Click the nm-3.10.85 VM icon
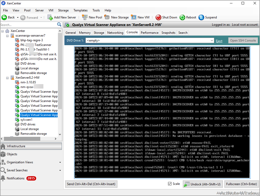This screenshot has width=260, height=196. point(17,82)
